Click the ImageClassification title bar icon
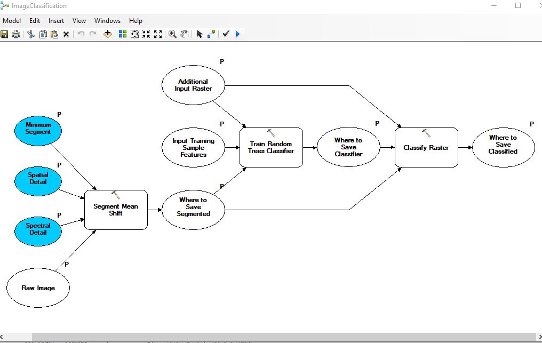 pos(4,5)
